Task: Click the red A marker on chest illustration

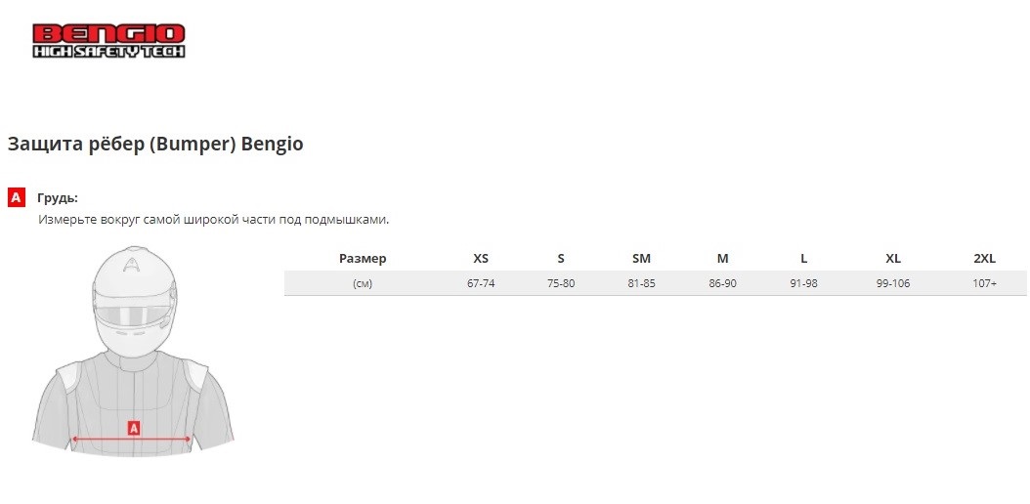Action: [133, 429]
